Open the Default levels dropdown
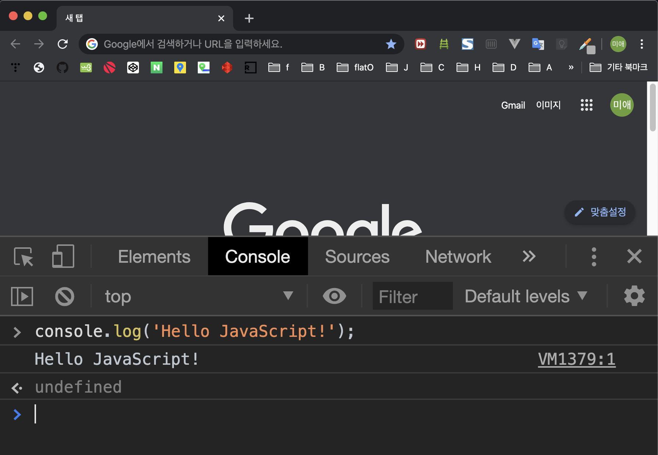The image size is (658, 455). [526, 296]
